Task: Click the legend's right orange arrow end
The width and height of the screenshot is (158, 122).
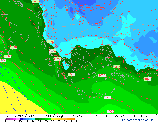Action: pyautogui.click(x=74, y=119)
